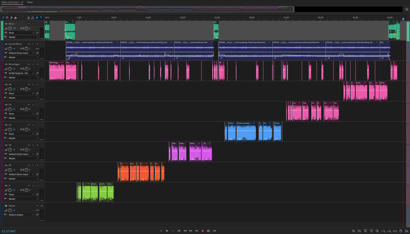Toggle polarity reverse on Master track
Viewport: 410px width, 234px height.
tap(37, 215)
